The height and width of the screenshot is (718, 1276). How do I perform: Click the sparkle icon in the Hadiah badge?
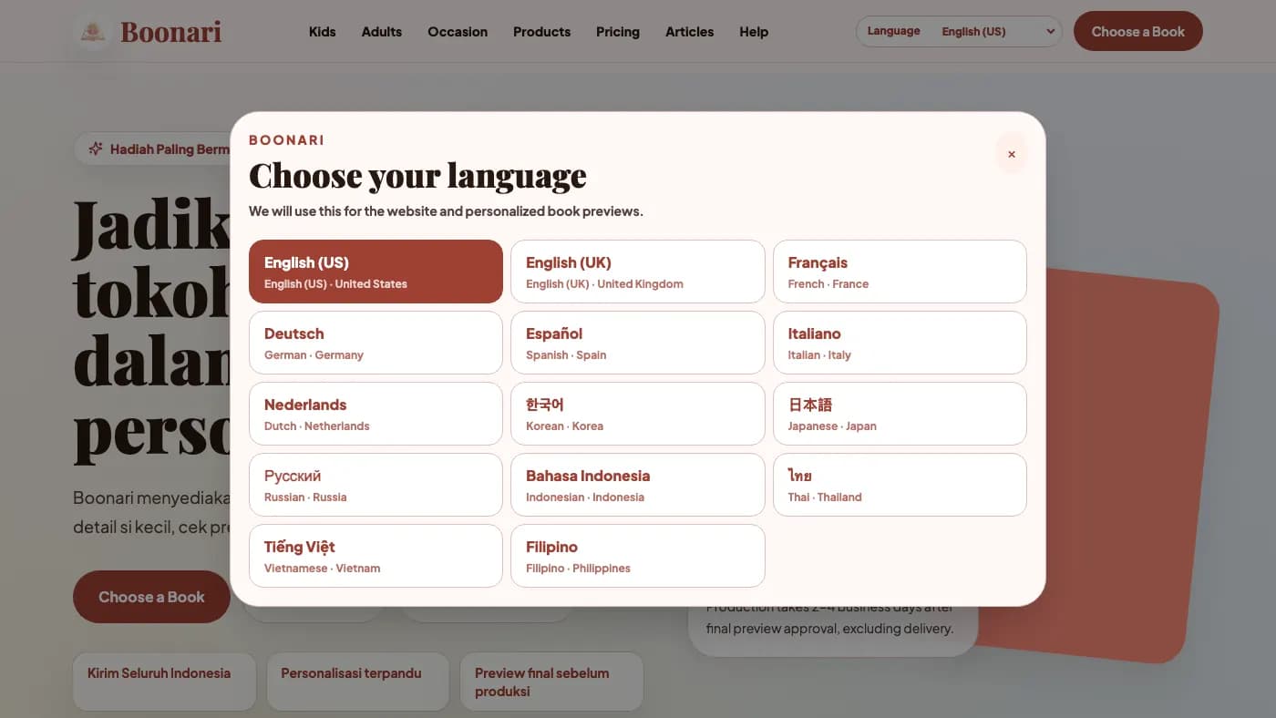[x=96, y=149]
